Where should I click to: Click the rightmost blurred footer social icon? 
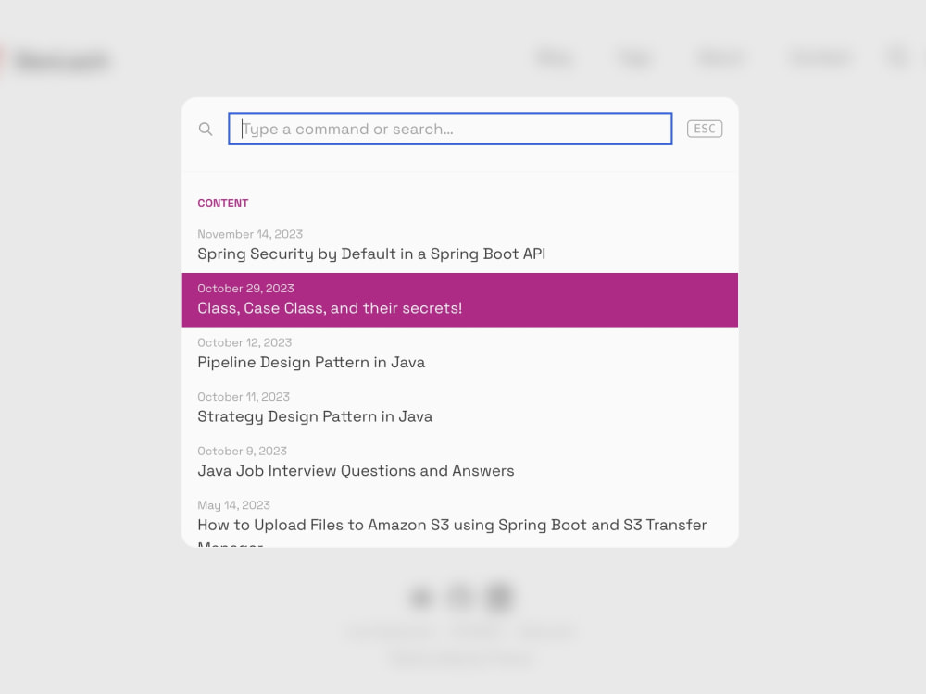[x=500, y=597]
